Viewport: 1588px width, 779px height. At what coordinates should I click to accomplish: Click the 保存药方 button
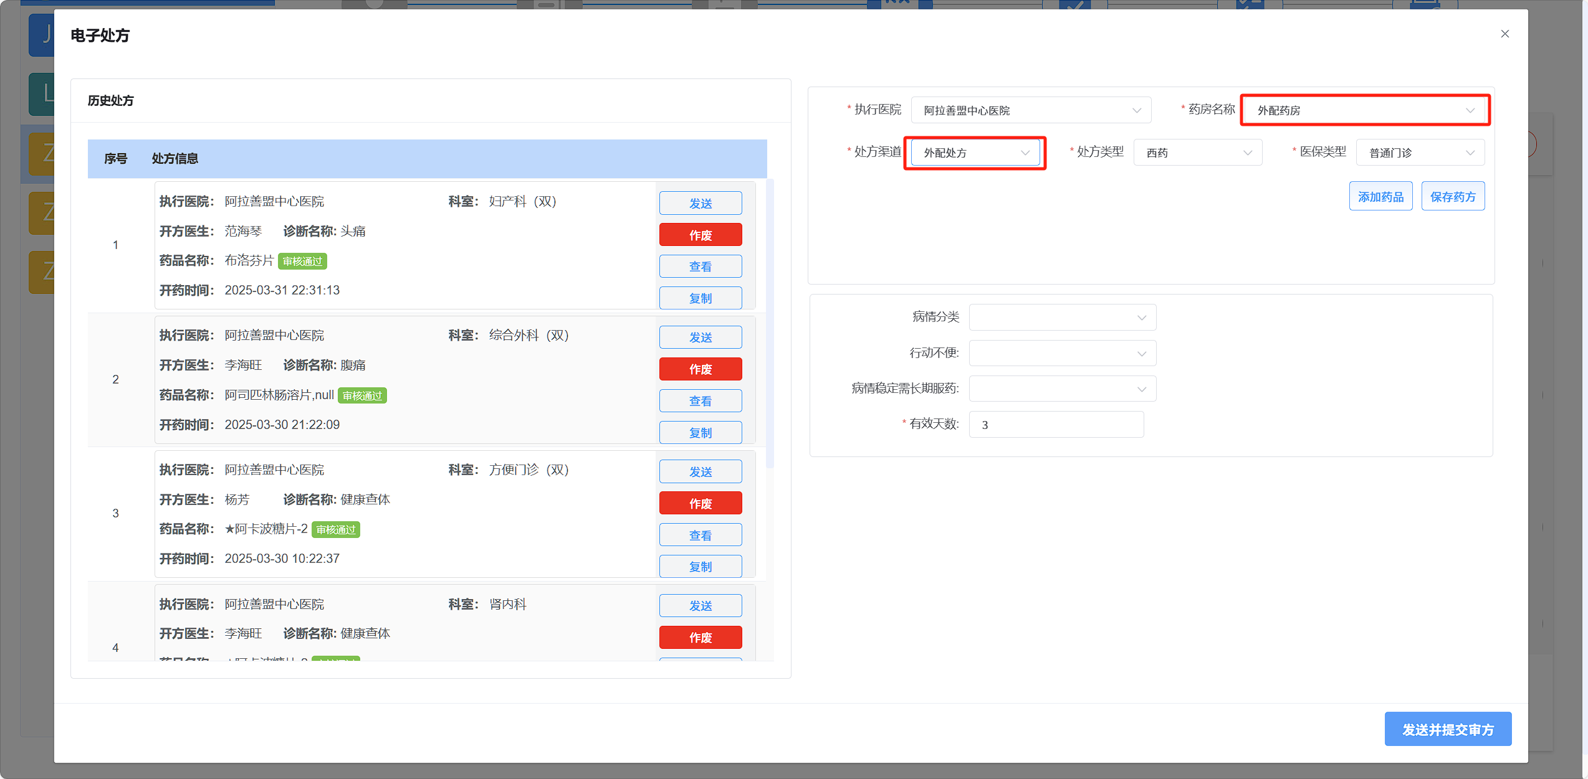point(1452,197)
